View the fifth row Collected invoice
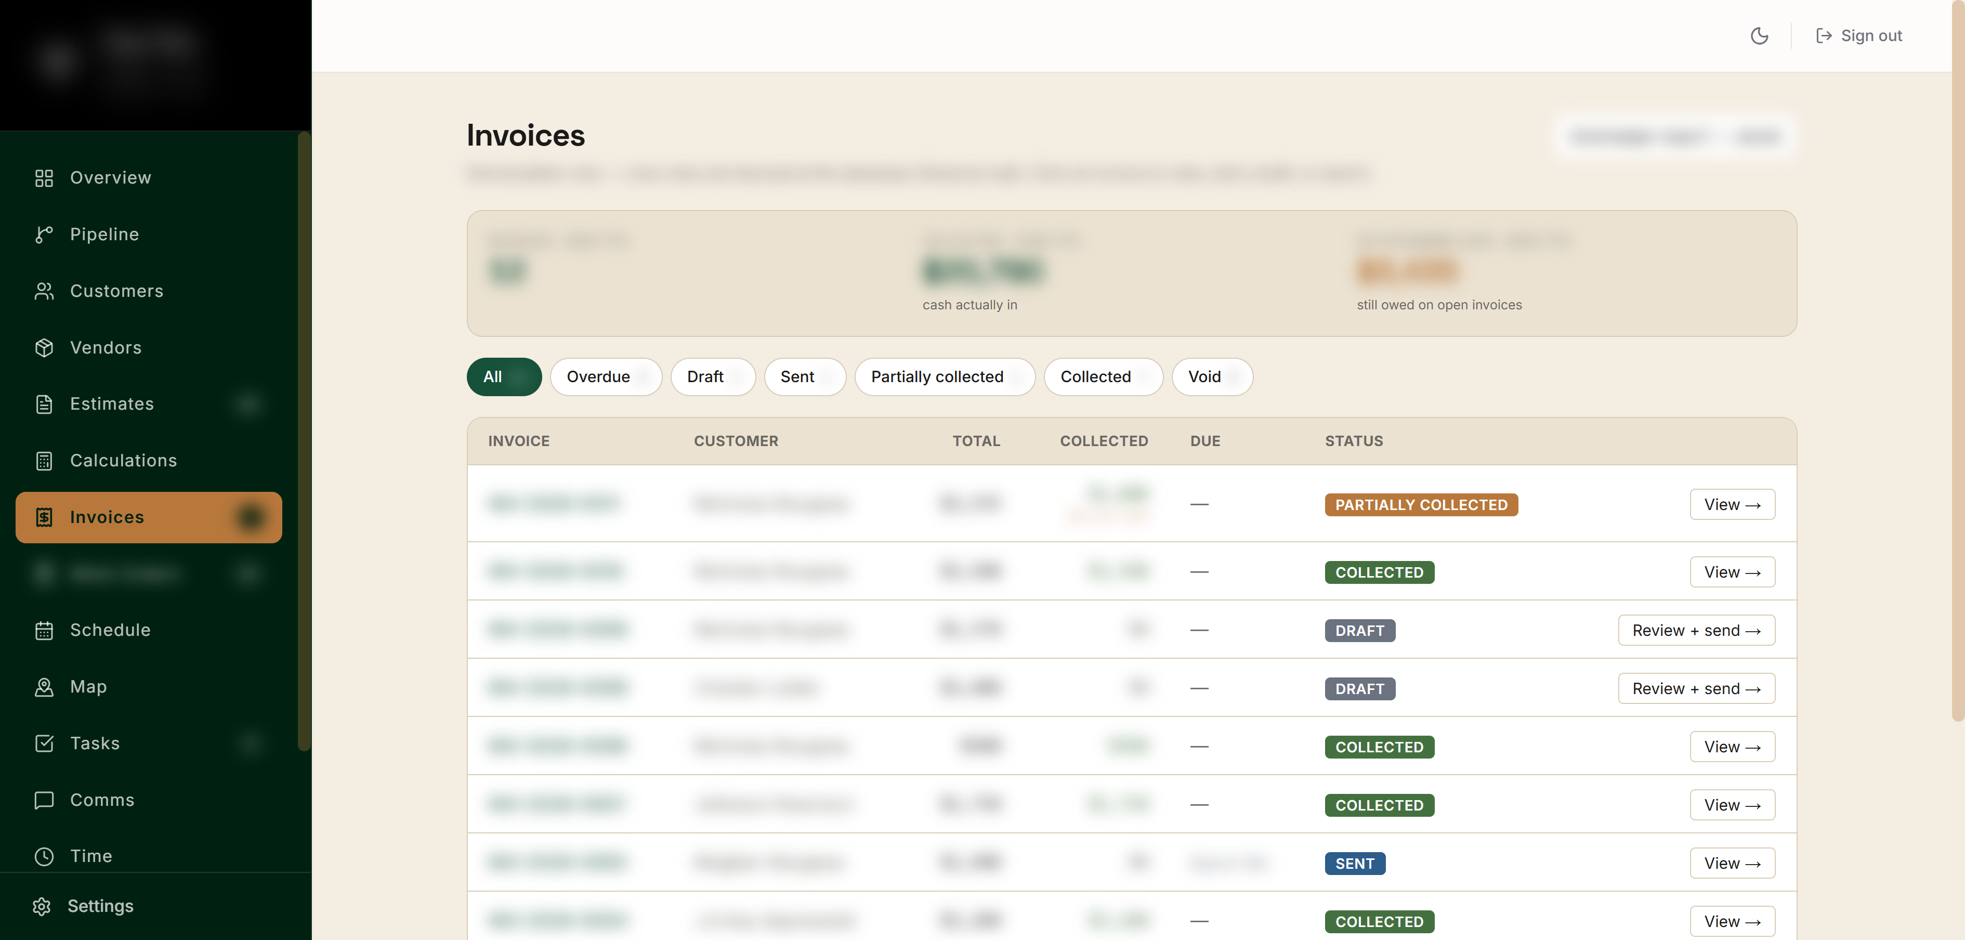The image size is (1965, 940). pyautogui.click(x=1732, y=747)
